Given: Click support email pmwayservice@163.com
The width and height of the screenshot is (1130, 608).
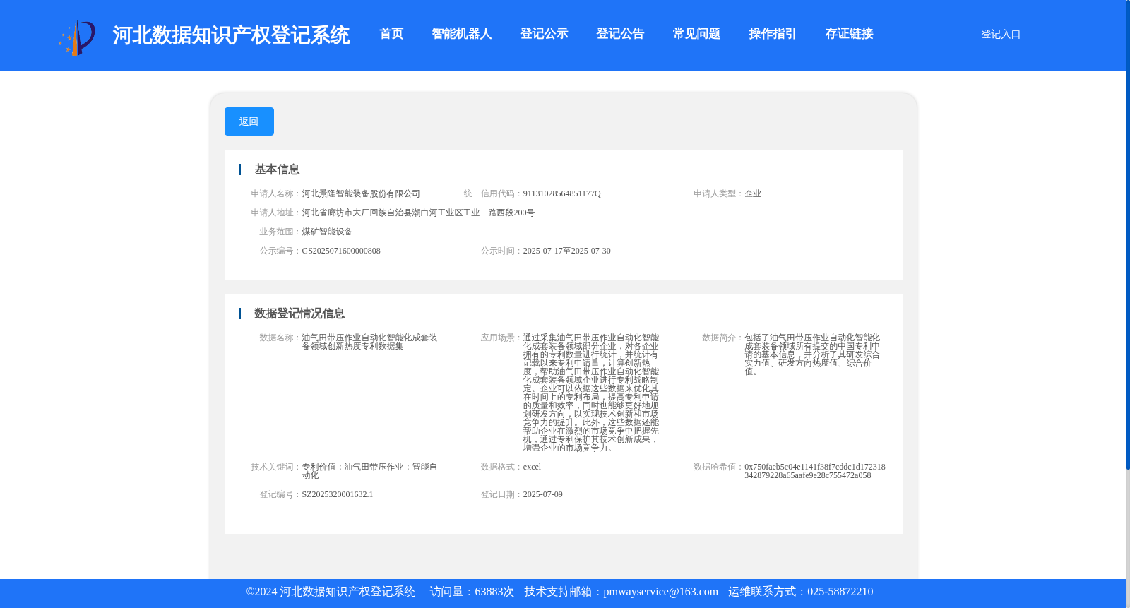Looking at the screenshot, I should click(x=660, y=592).
